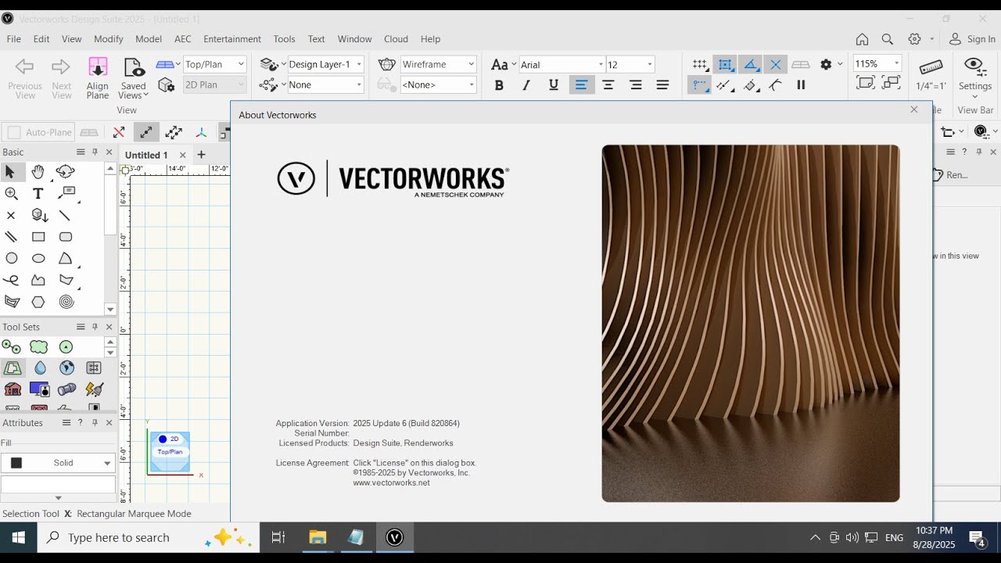Select the Spiral tool

coord(66,302)
